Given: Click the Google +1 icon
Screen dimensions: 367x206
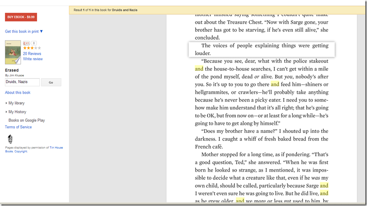Looking at the screenshot, I should (26, 43).
